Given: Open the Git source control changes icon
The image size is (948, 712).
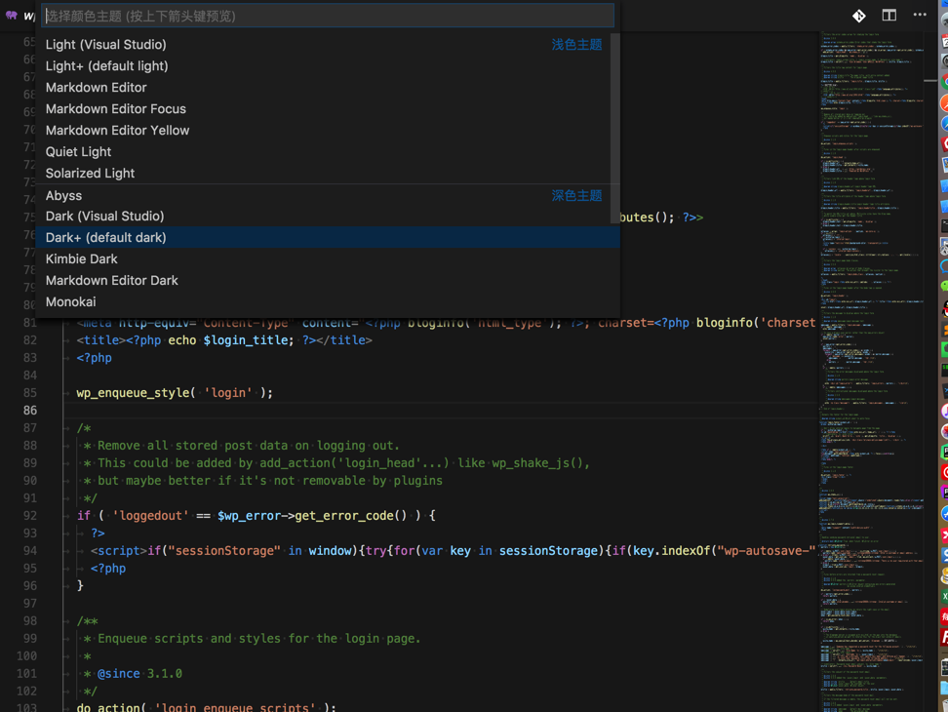Looking at the screenshot, I should point(858,16).
